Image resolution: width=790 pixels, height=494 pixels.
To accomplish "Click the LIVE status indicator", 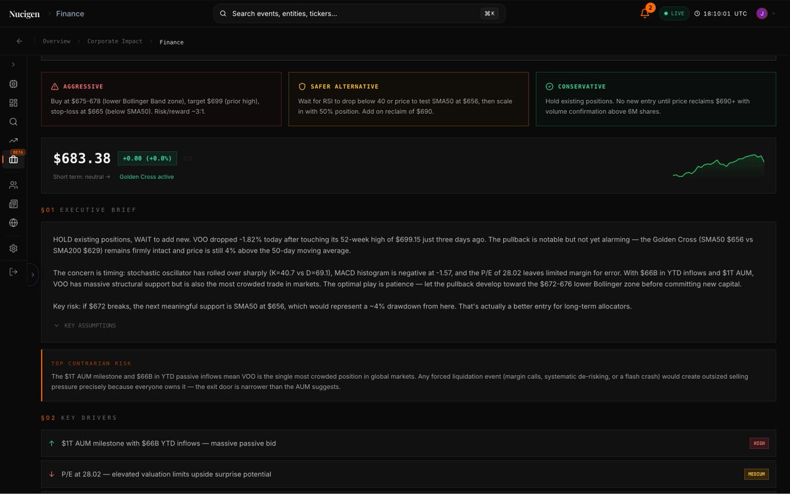I will pyautogui.click(x=674, y=13).
